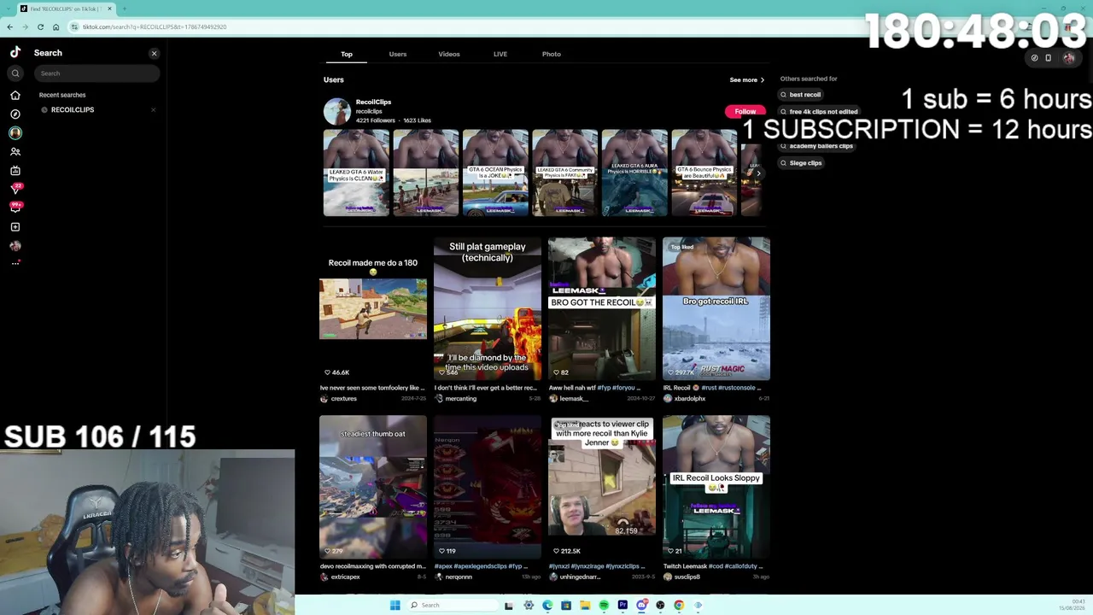Switch to the Top tab
This screenshot has width=1093, height=615.
(x=347, y=54)
